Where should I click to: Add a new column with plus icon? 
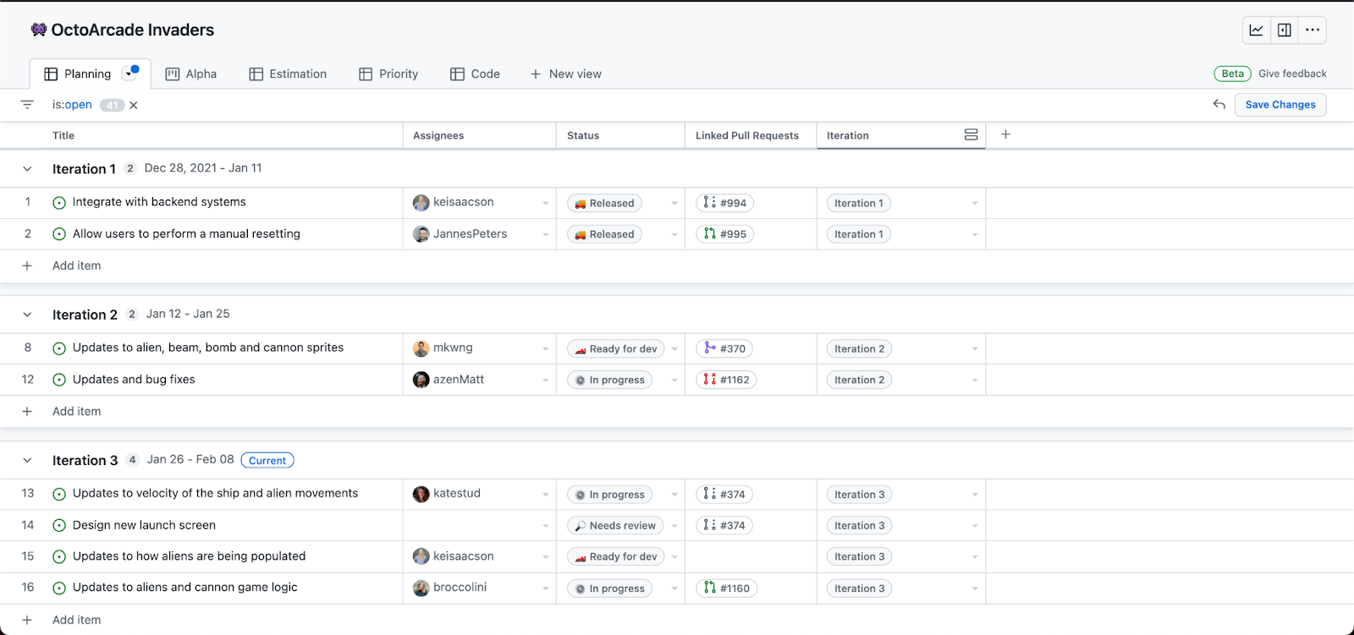pos(1005,134)
